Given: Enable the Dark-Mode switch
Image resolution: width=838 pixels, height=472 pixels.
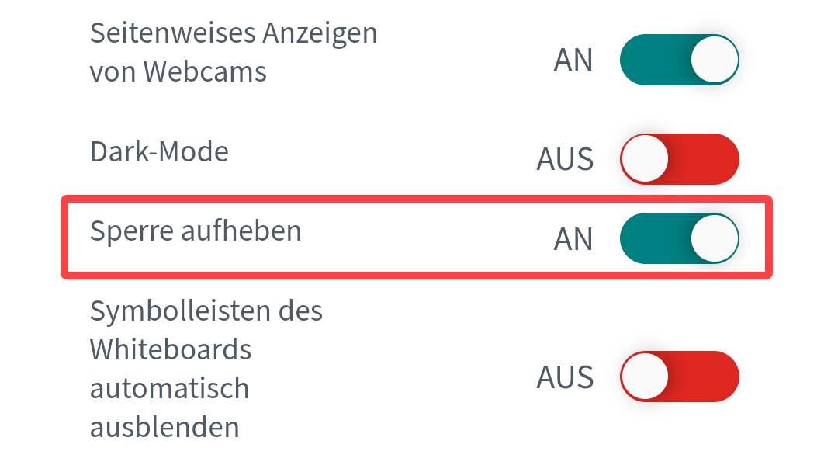Looking at the screenshot, I should click(x=679, y=159).
